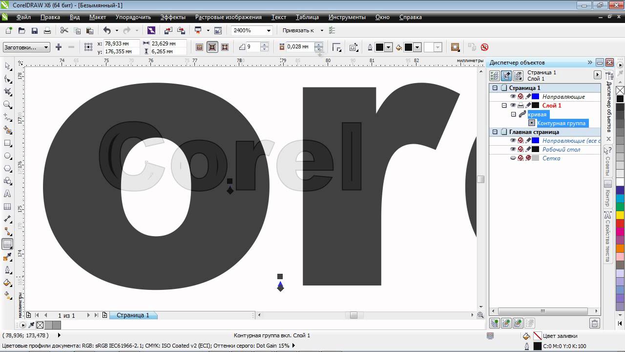The image size is (625, 352).
Task: Collapse Страница 1 tree node
Action: [495, 88]
